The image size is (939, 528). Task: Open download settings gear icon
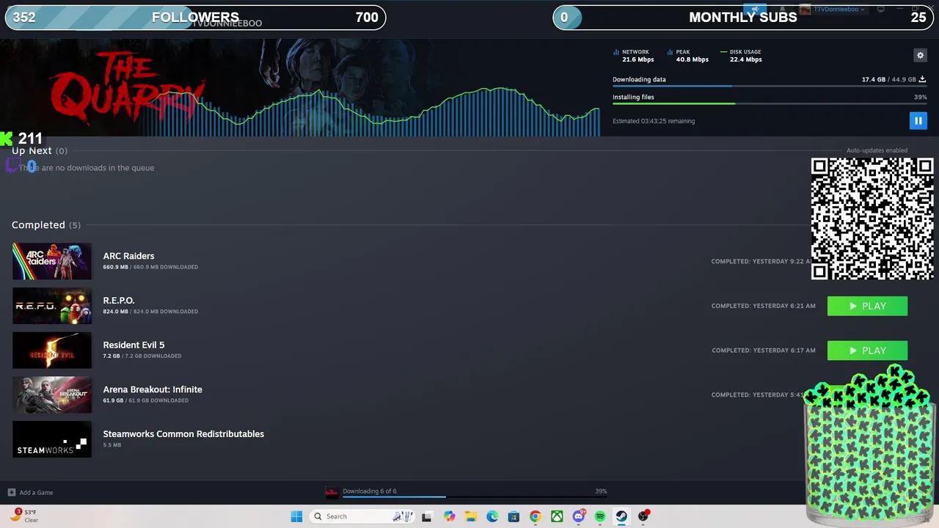coord(920,55)
